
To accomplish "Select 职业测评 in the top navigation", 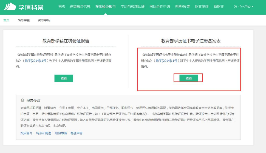I will (202, 7).
